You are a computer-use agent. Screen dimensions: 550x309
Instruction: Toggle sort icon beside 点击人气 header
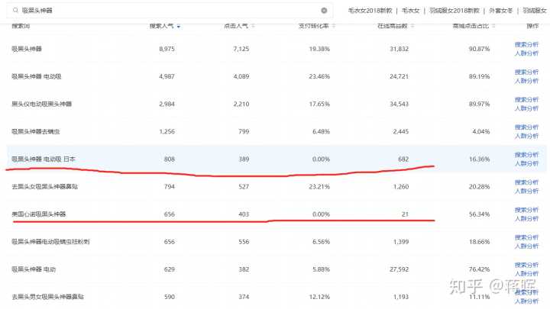pyautogui.click(x=253, y=26)
